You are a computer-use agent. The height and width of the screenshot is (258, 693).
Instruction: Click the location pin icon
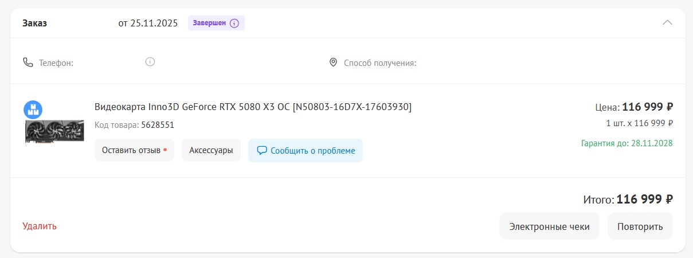(x=333, y=62)
